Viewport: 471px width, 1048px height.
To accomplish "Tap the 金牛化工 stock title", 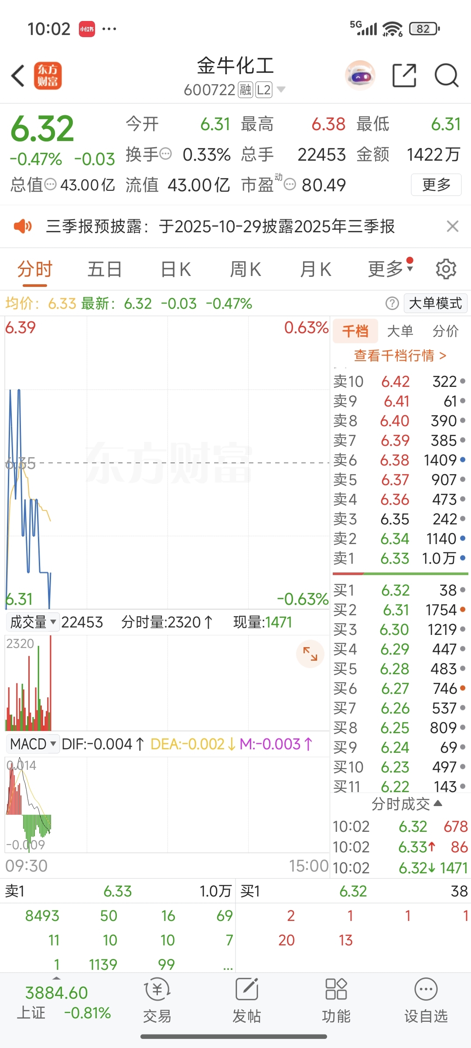I will 235,66.
